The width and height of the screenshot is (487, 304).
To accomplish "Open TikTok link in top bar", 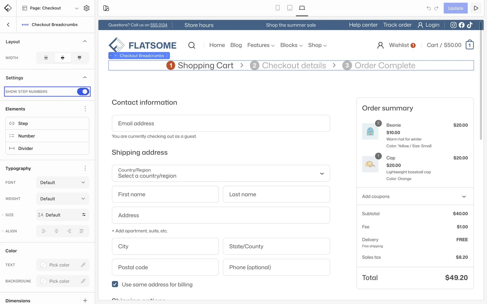I will pos(470,25).
